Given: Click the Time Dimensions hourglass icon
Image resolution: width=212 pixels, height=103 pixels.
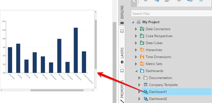Looking at the screenshot, I should (x=142, y=57).
